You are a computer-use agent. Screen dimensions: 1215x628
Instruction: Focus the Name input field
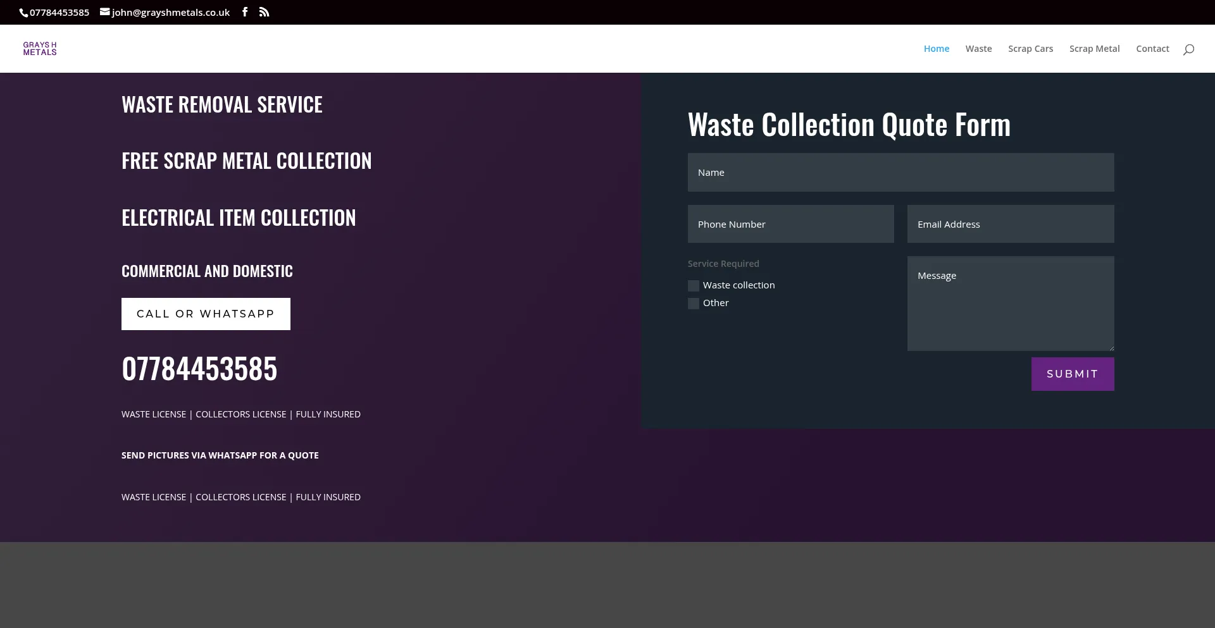[900, 172]
